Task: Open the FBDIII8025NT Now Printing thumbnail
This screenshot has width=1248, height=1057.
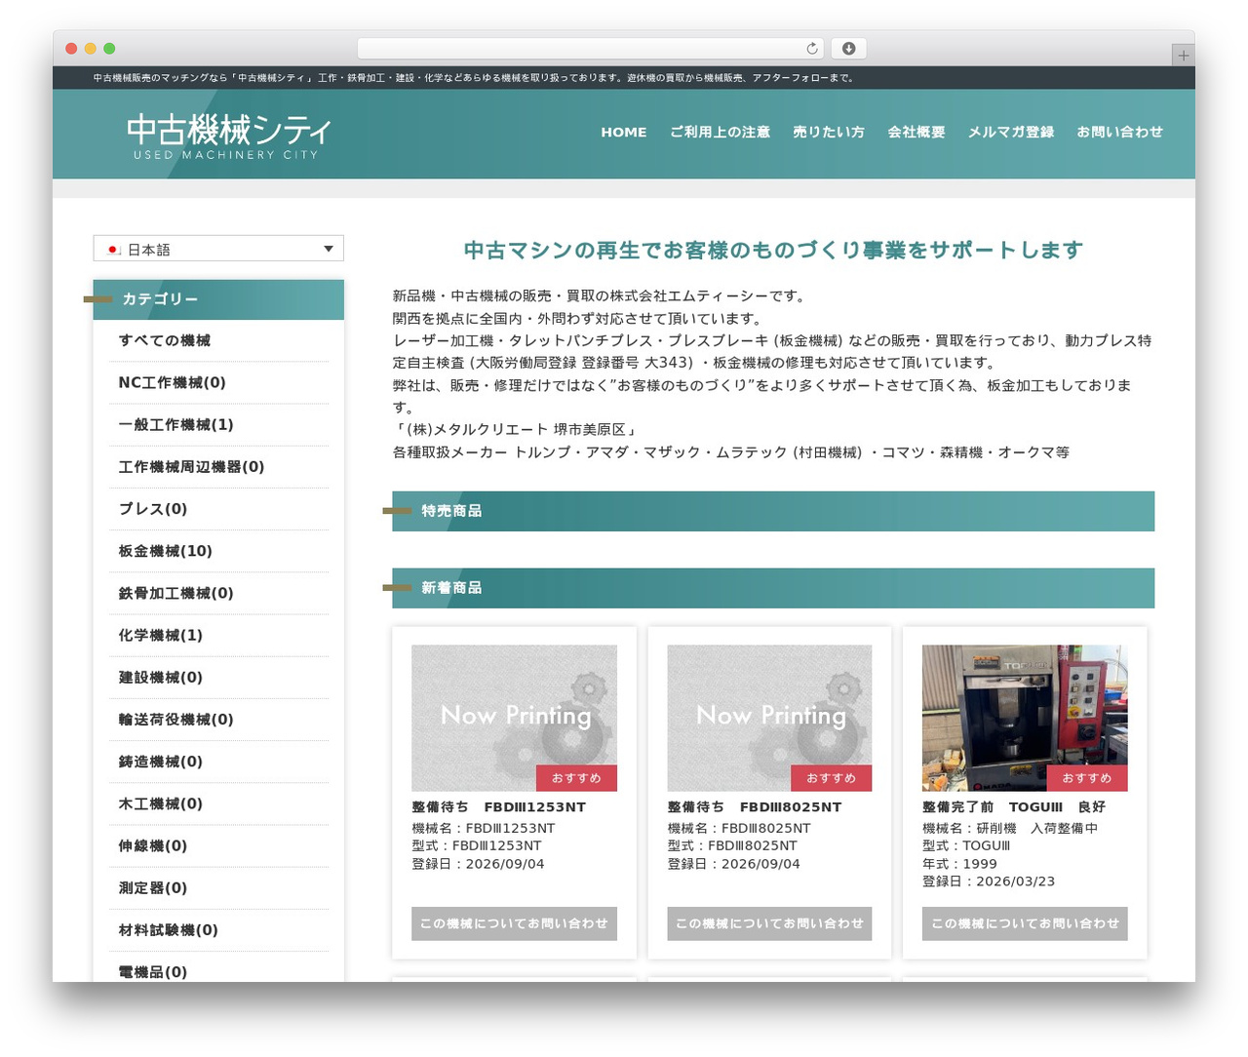Action: 769,718
